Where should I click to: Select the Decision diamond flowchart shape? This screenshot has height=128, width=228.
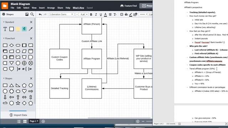pyautogui.click(x=11, y=45)
